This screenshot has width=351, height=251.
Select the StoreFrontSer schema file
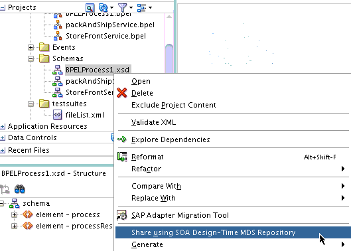90,92
